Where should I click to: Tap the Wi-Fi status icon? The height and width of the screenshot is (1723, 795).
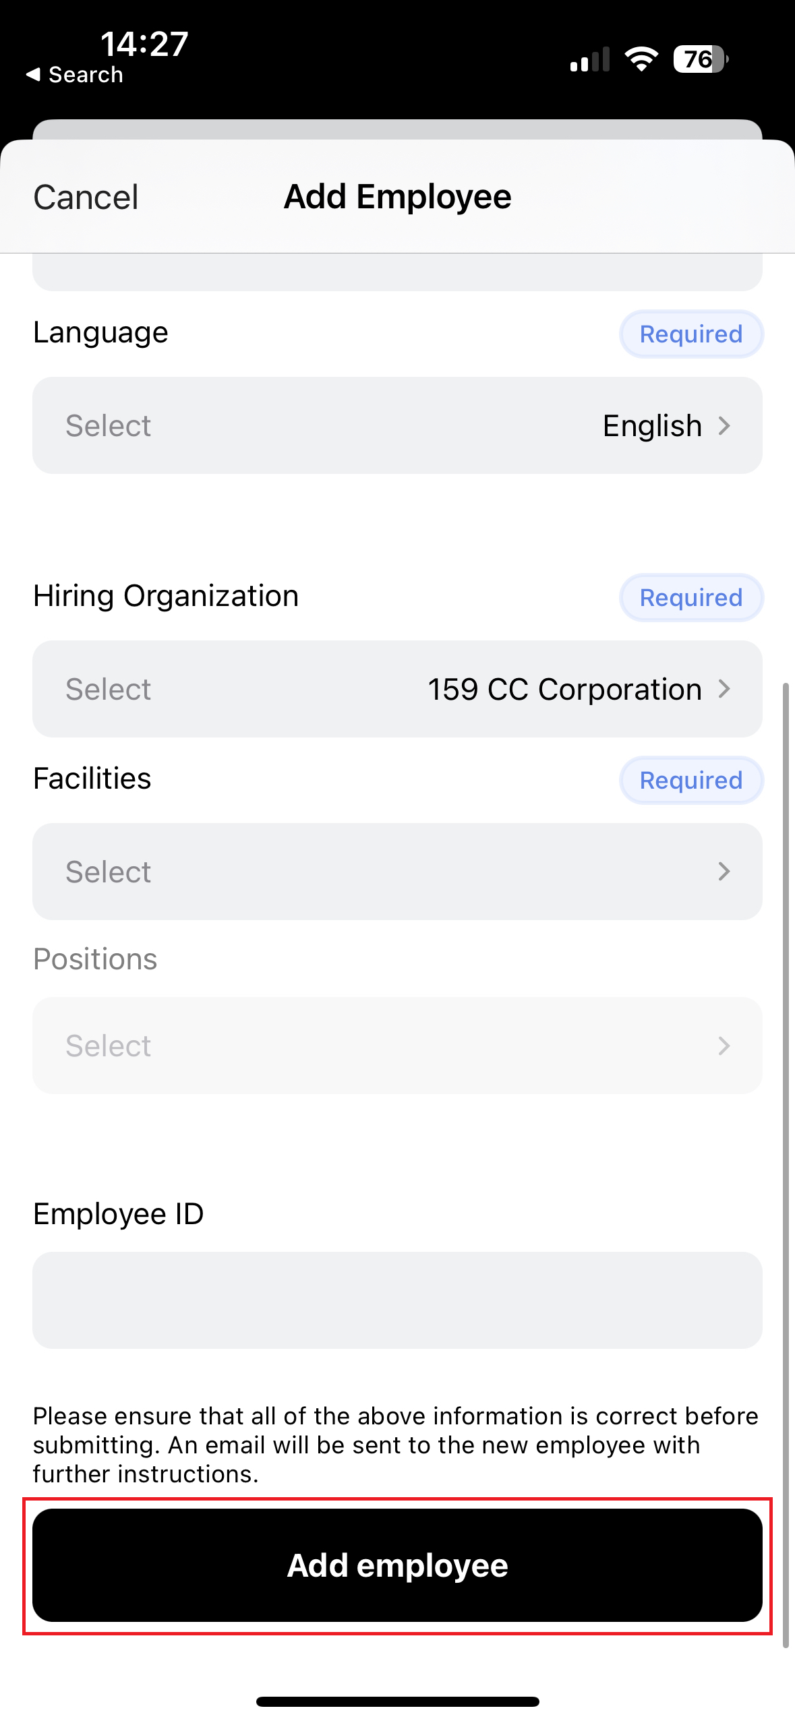pyautogui.click(x=641, y=59)
